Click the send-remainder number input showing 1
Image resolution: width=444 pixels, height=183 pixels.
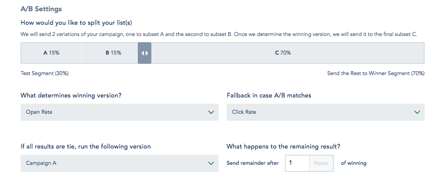[297, 163]
